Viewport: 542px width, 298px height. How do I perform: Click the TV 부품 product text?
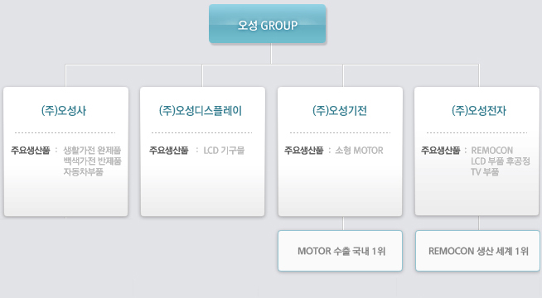point(485,171)
